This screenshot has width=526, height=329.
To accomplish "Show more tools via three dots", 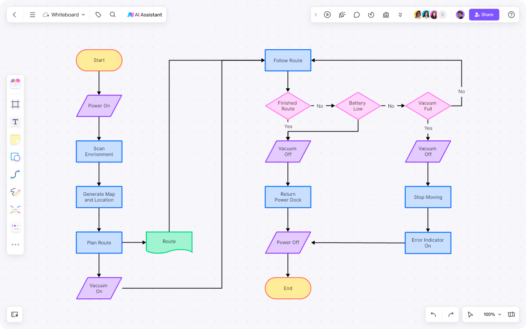I will point(15,244).
